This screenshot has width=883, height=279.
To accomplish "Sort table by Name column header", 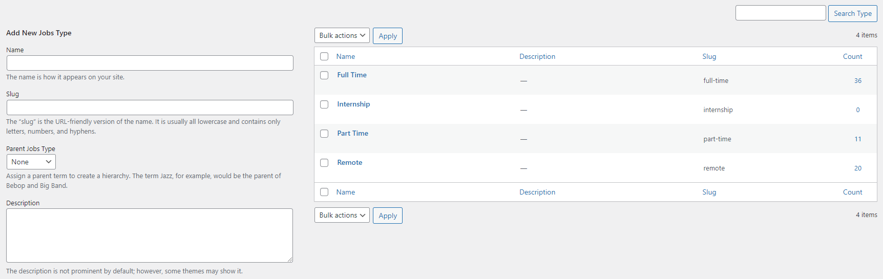I will (x=345, y=56).
